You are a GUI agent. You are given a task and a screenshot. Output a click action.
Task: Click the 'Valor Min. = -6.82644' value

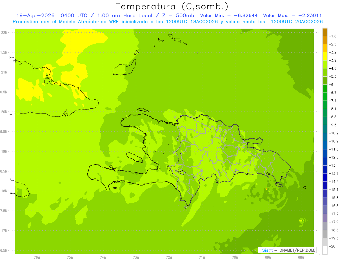point(229,16)
